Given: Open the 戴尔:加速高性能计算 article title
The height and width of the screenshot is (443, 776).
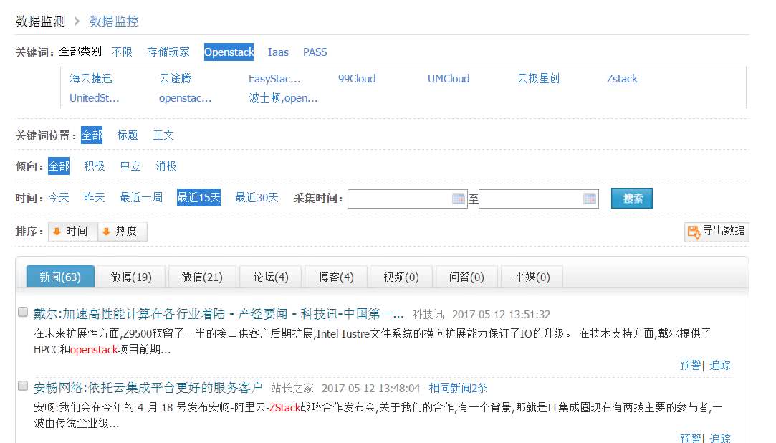Looking at the screenshot, I should click(219, 314).
